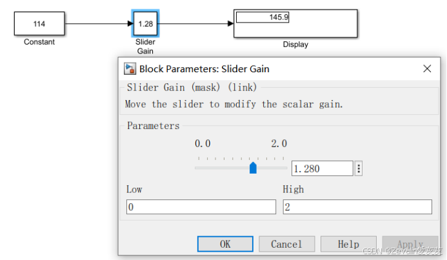
Task: Close the Block Parameters dialog
Action: pyautogui.click(x=427, y=69)
